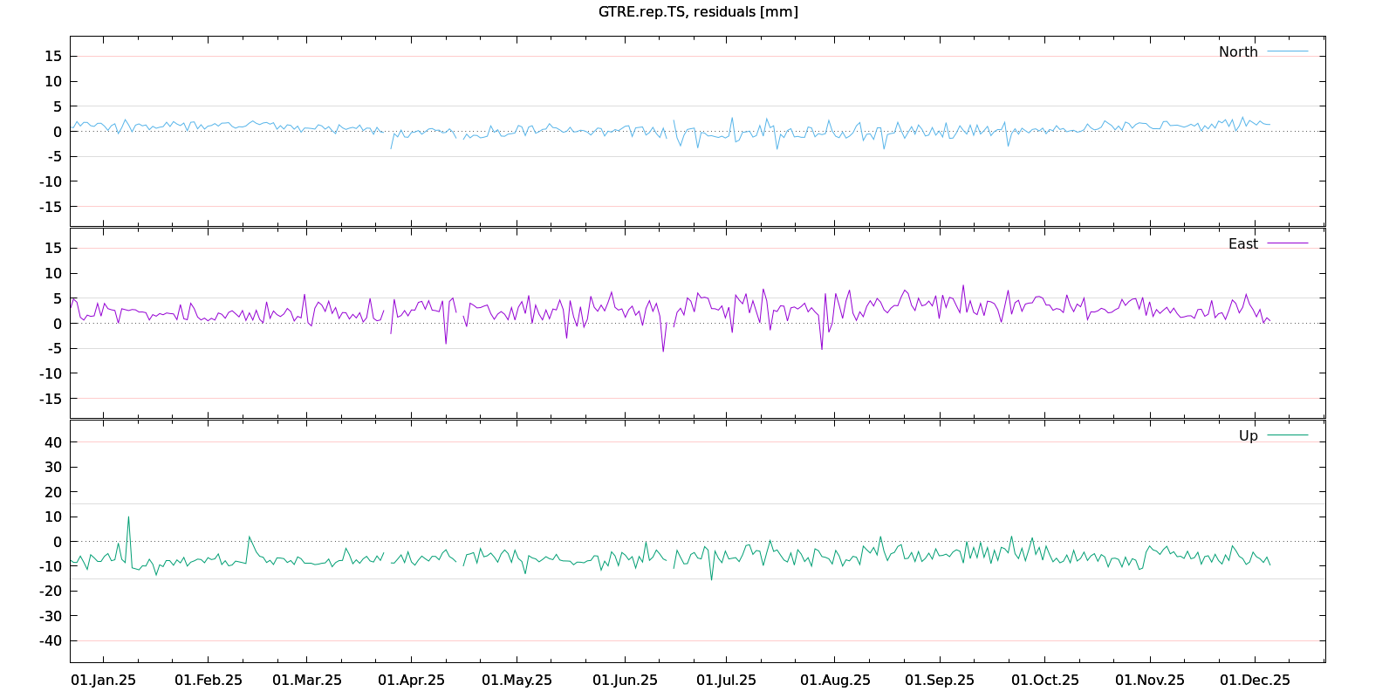The width and height of the screenshot is (1396, 698).
Task: Select the 01.Aug.25 date tick label
Action: click(835, 680)
